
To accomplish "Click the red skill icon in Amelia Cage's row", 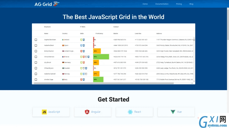I will click(81, 79).
